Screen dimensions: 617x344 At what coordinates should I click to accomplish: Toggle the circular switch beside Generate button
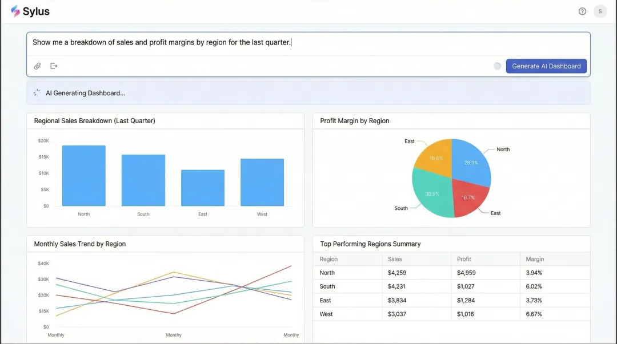[x=496, y=66]
